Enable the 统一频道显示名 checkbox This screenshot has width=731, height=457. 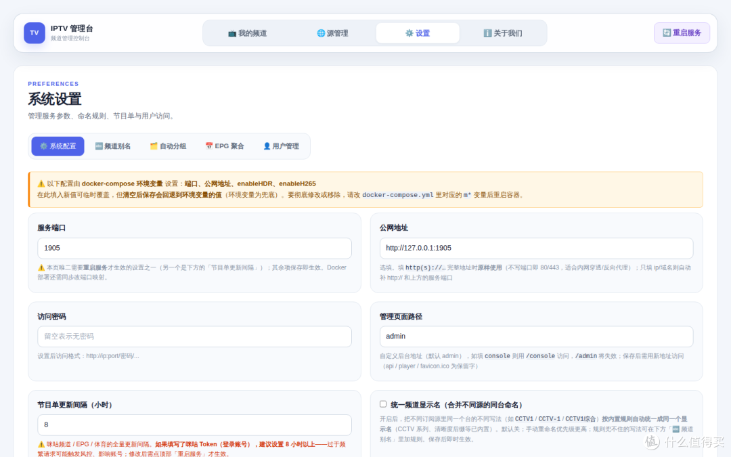(x=382, y=404)
